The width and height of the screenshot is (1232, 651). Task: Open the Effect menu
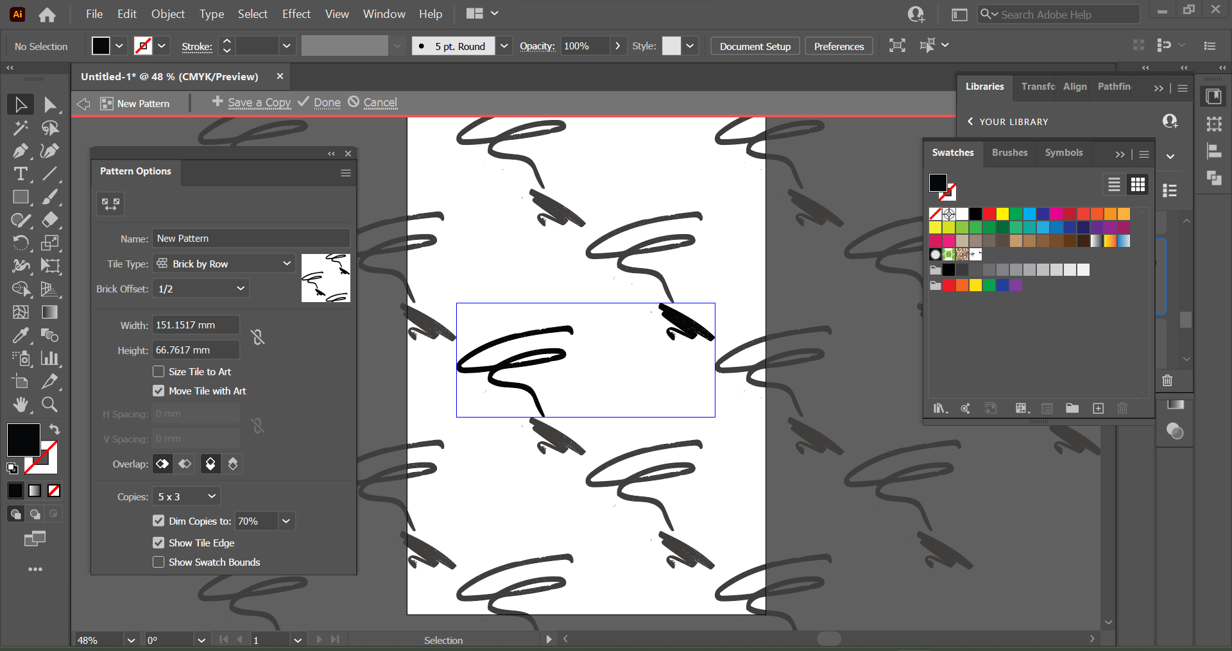[x=296, y=14]
